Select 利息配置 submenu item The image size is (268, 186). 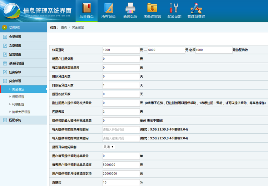(x=18, y=104)
